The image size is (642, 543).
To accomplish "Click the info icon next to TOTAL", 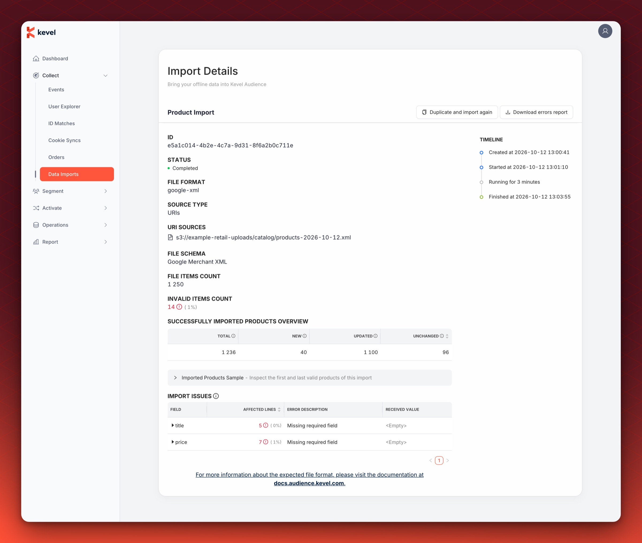I will pyautogui.click(x=233, y=336).
